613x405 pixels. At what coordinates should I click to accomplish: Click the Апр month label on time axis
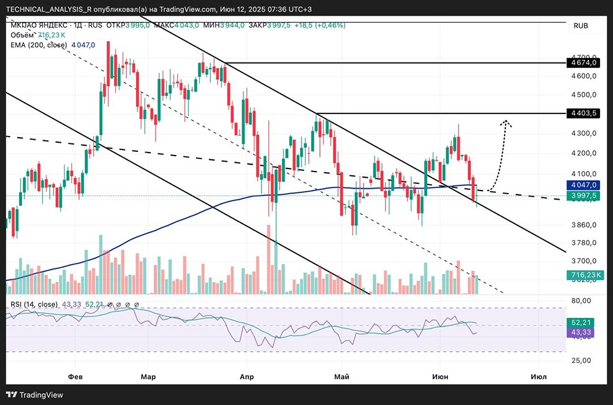(246, 377)
